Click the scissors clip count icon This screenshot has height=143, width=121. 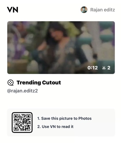pyautogui.click(x=104, y=68)
